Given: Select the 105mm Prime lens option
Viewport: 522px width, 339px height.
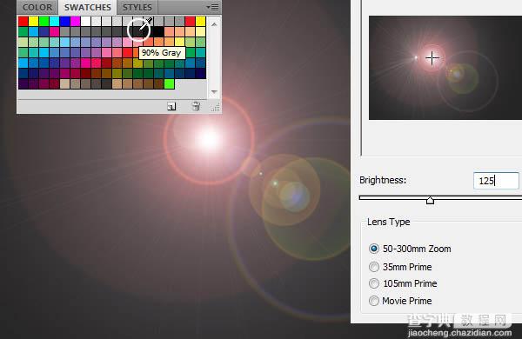Looking at the screenshot, I should pos(403,283).
